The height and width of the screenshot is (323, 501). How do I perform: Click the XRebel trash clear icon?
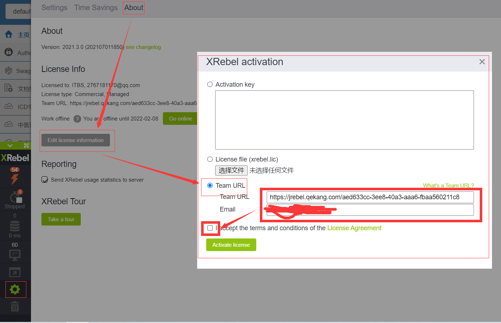(x=15, y=307)
